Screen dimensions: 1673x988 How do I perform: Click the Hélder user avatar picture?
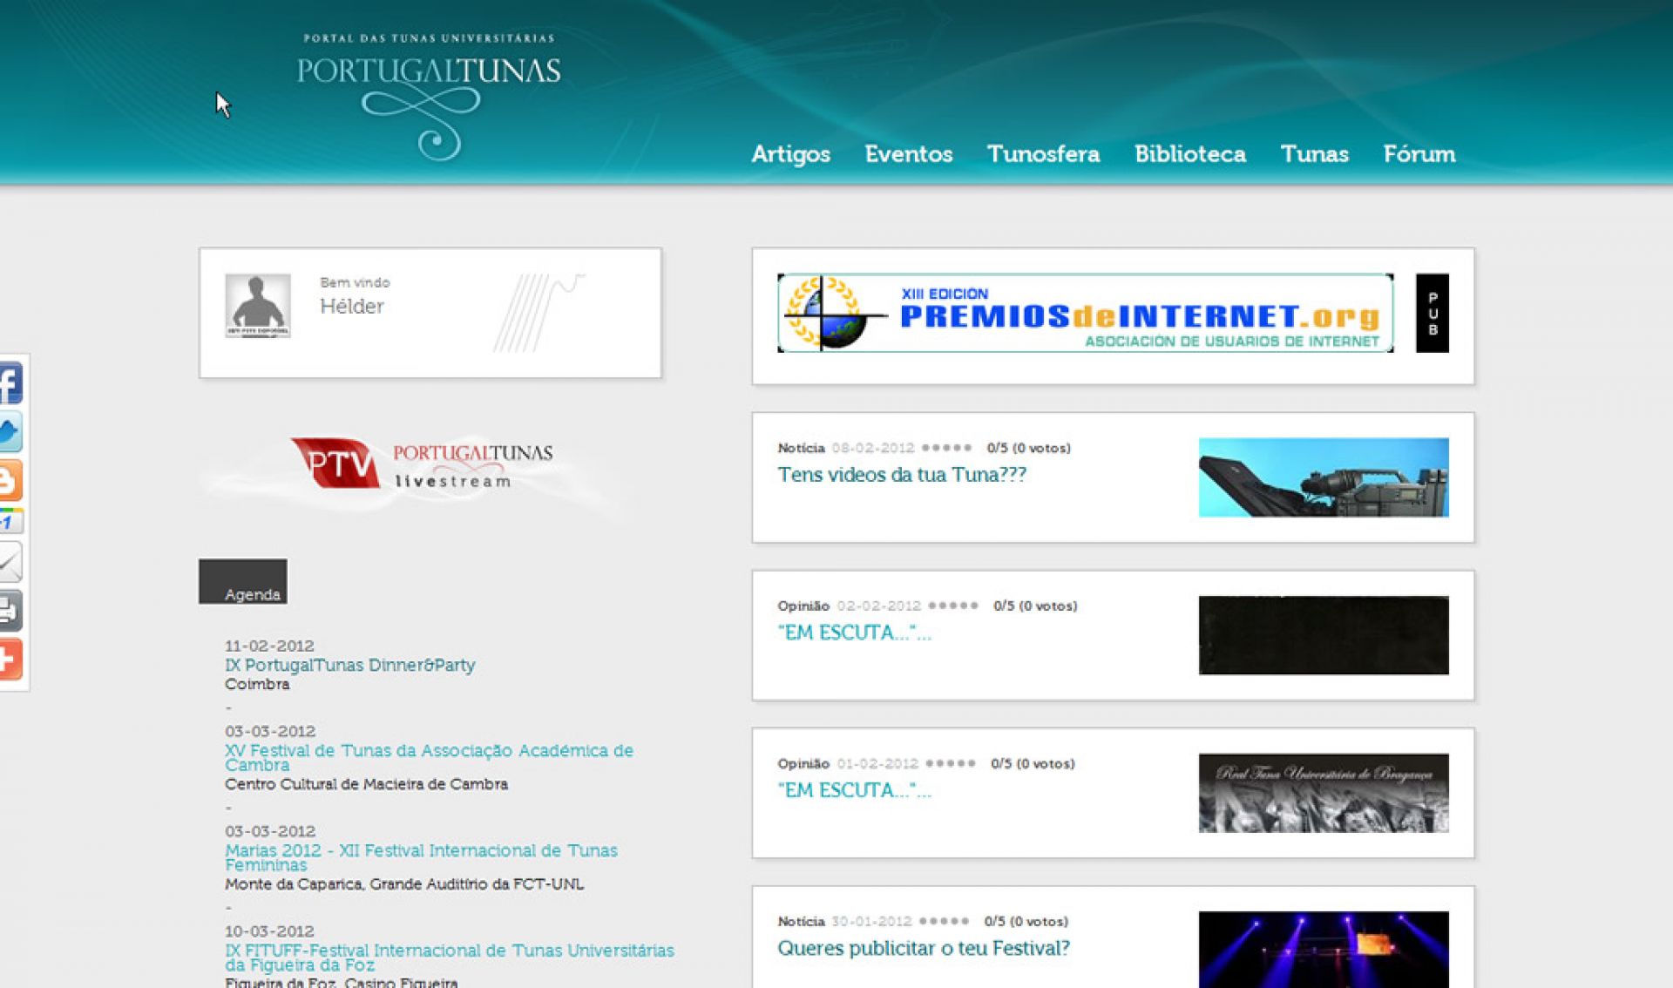[257, 306]
